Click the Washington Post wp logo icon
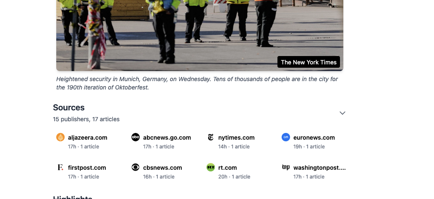This screenshot has height=199, width=434. [286, 167]
